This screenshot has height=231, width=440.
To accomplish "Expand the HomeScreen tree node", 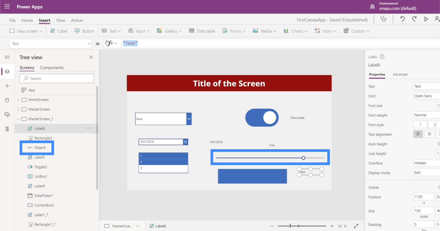I will [18, 100].
